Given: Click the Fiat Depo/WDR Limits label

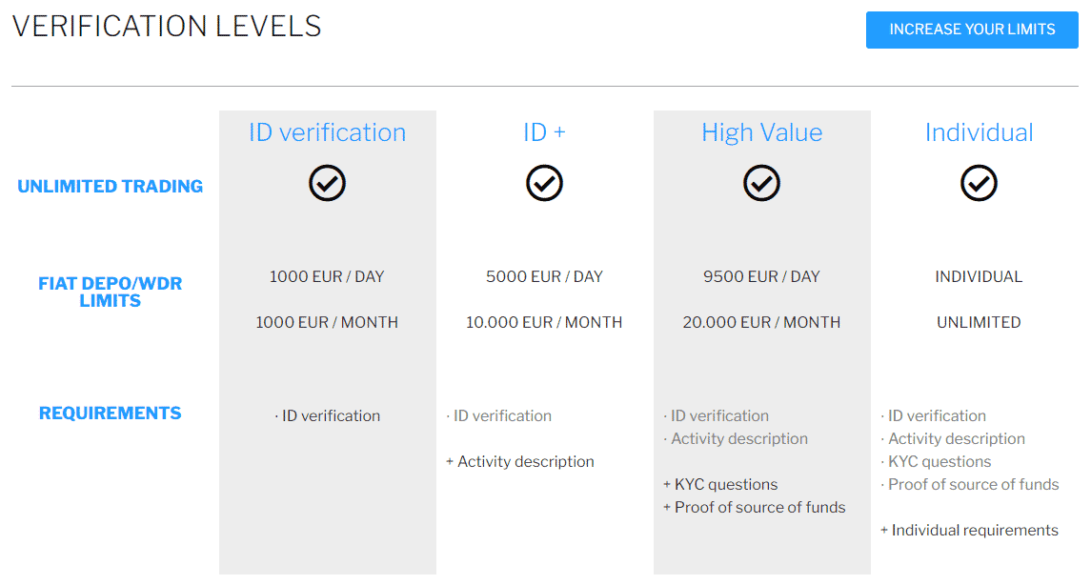Looking at the screenshot, I should 111,292.
